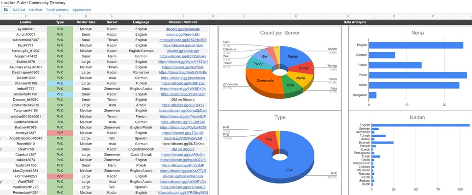Select leader cell Ayla#0001
This screenshot has width=472, height=195.
click(26, 29)
